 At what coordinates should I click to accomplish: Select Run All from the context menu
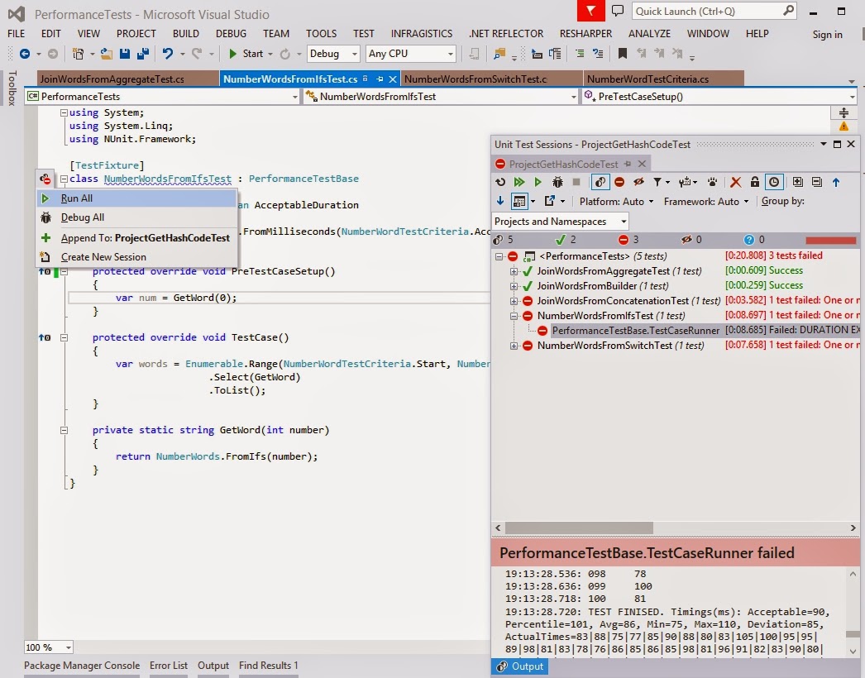tap(136, 198)
